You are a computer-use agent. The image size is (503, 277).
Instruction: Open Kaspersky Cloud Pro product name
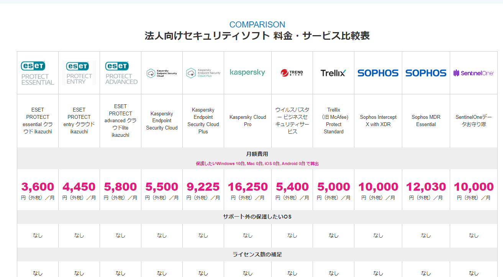tap(247, 121)
